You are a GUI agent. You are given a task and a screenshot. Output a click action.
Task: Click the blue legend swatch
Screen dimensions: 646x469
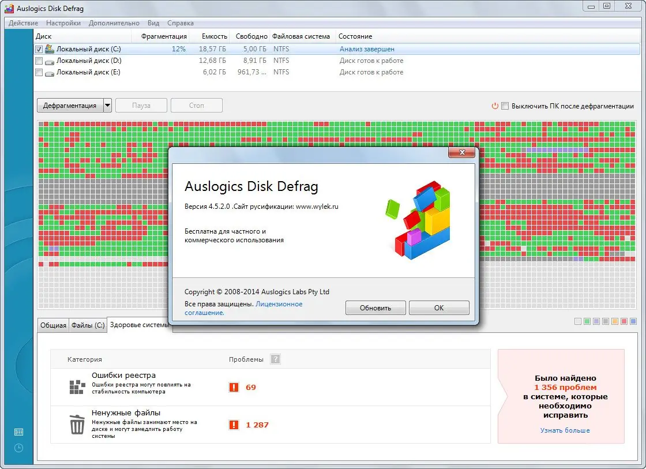pyautogui.click(x=633, y=321)
